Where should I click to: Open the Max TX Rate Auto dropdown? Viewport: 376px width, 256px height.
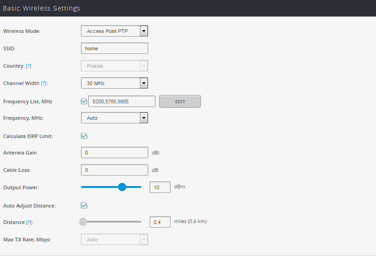[x=114, y=240]
